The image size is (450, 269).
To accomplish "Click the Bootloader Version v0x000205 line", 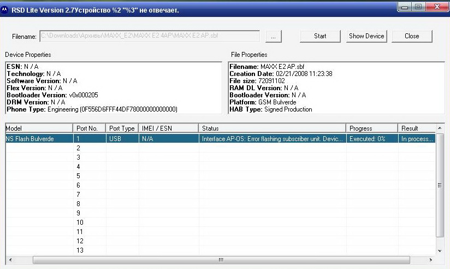I will (x=52, y=95).
